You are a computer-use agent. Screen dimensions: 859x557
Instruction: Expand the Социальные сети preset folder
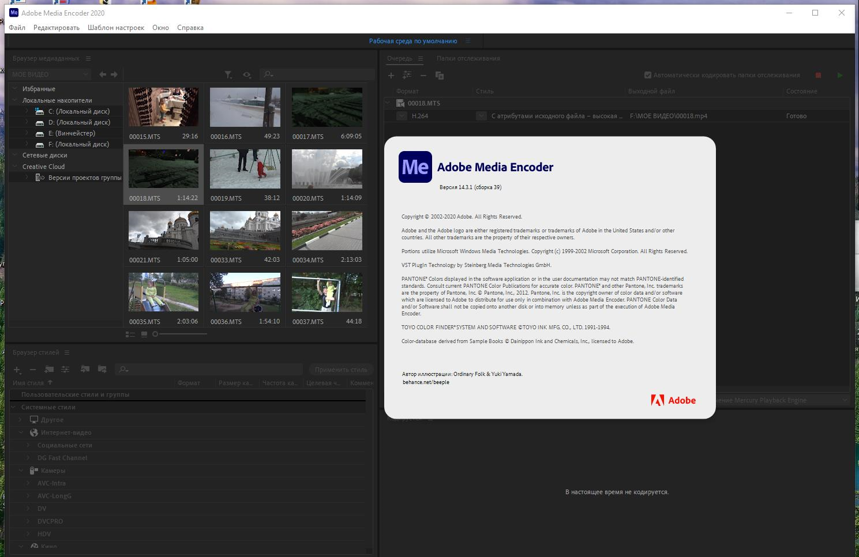28,445
